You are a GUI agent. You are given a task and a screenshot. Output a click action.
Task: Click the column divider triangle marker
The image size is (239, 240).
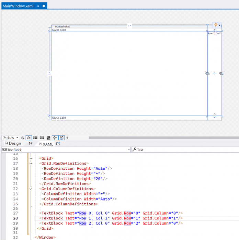207,25
